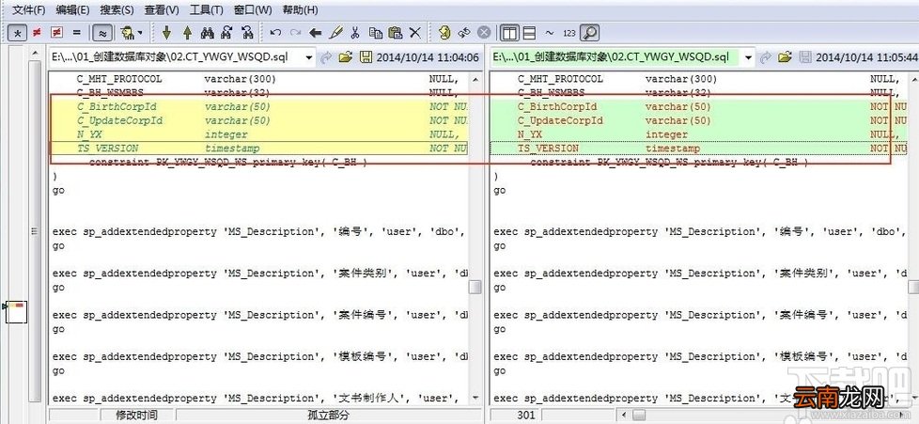Open Find with binoculars icon
Image resolution: width=919 pixels, height=424 pixels.
(x=207, y=33)
